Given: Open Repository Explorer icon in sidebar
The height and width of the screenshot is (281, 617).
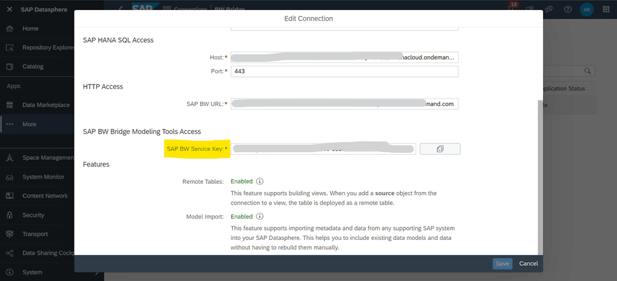Looking at the screenshot, I should (x=10, y=47).
